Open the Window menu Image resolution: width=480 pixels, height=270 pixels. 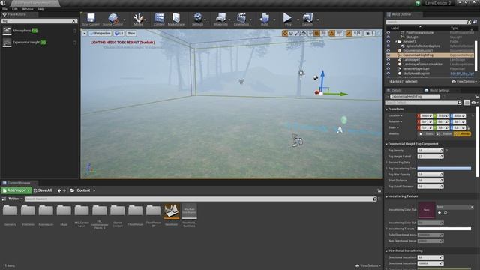pos(28,9)
